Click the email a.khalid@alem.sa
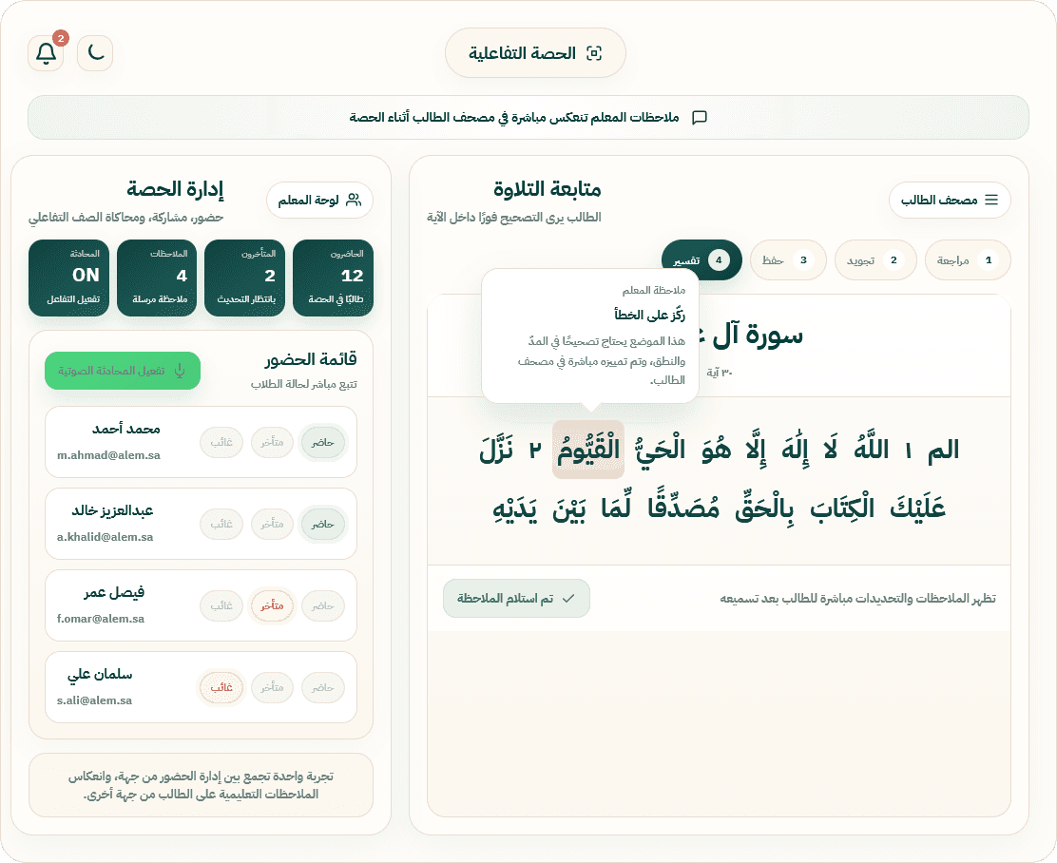Viewport: 1057px width, 863px height. (106, 537)
